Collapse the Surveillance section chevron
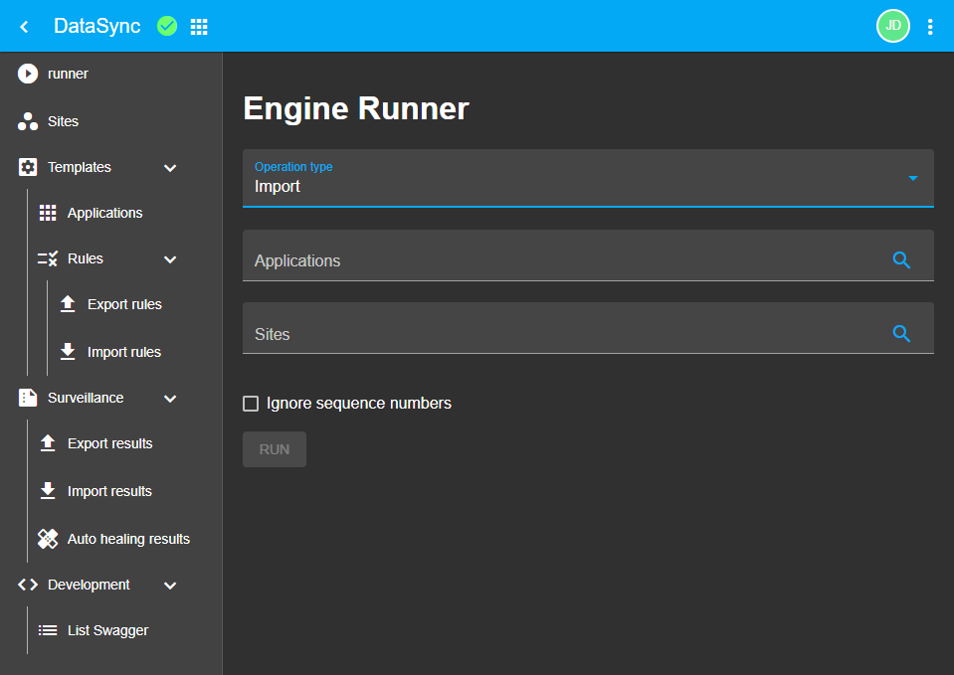This screenshot has width=954, height=675. [170, 399]
